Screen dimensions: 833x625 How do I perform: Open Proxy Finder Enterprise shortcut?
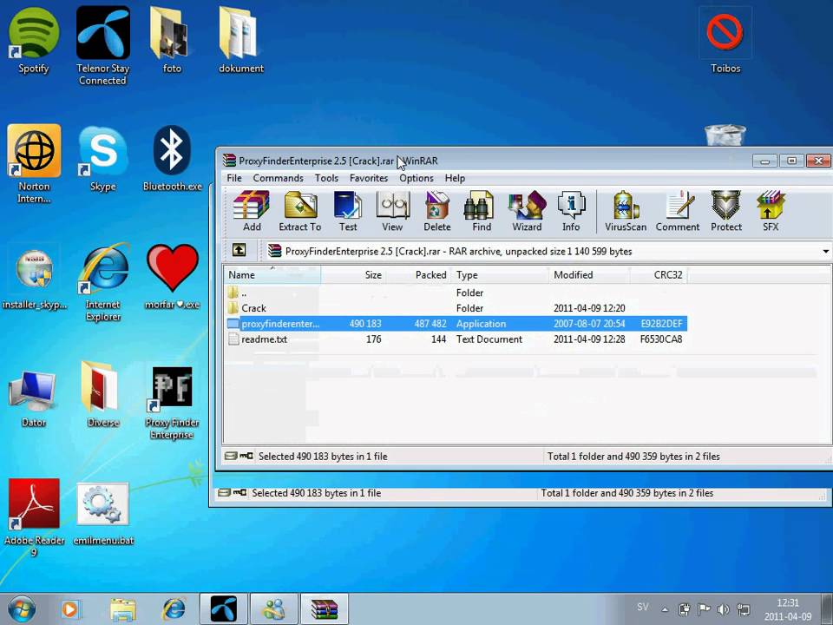click(x=172, y=403)
